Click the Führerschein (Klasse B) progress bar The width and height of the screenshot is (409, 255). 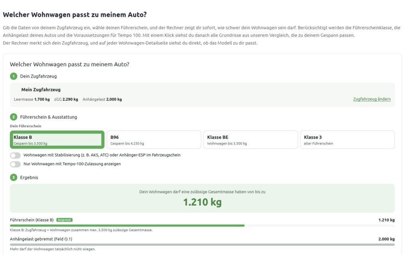202,226
